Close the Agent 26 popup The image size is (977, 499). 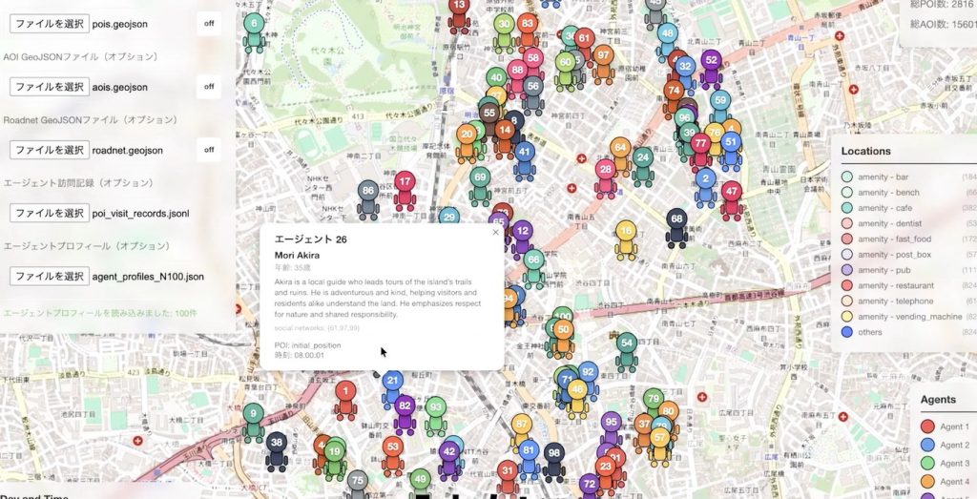pyautogui.click(x=495, y=232)
